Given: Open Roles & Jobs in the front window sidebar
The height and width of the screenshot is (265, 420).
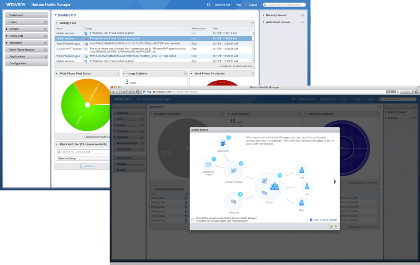Looking at the screenshot, I should 129,158.
